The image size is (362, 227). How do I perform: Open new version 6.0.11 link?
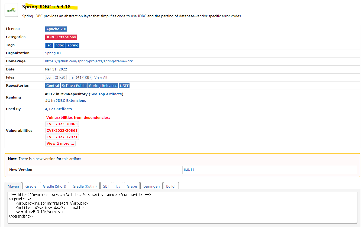pyautogui.click(x=189, y=170)
